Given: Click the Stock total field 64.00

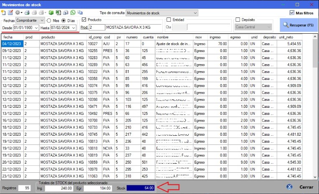Looking at the screenshot, I should (x=141, y=188).
